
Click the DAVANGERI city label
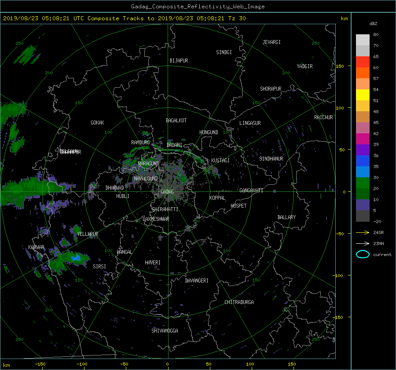pos(197,281)
